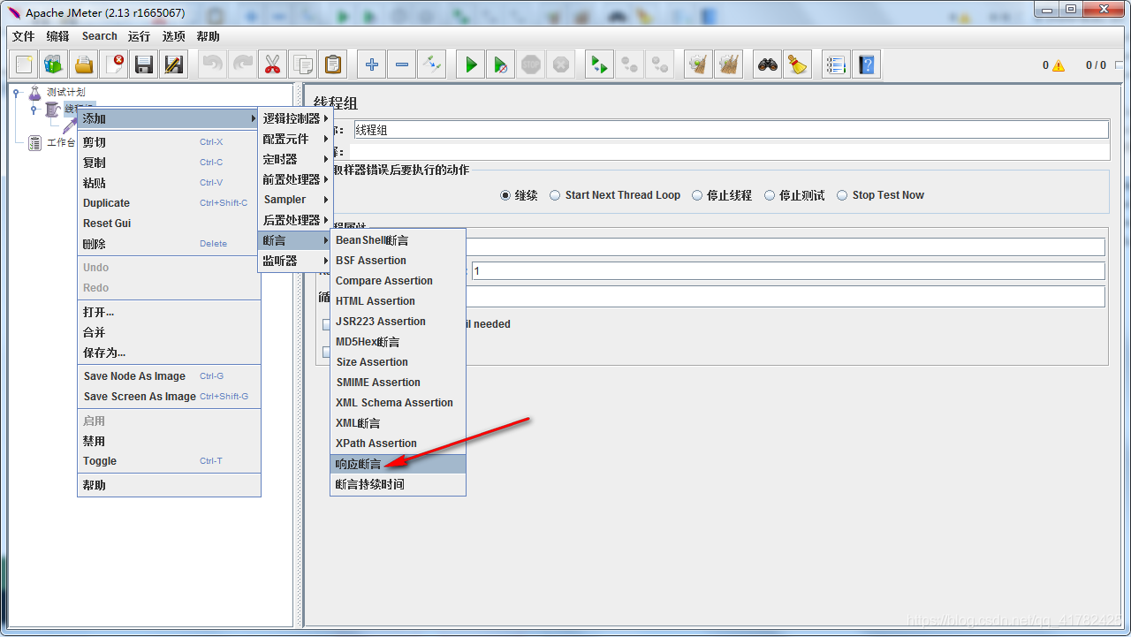The image size is (1131, 637).
Task: Choose 响应断言 from the assertion submenu
Action: click(x=398, y=464)
